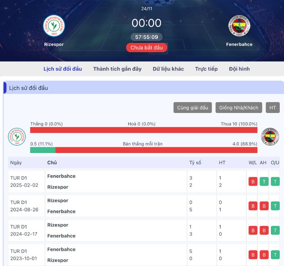
Task: Click small Rizespor logo beside stats bars
Action: (17, 136)
